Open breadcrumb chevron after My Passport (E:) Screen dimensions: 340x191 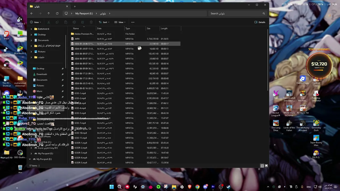(x=96, y=14)
